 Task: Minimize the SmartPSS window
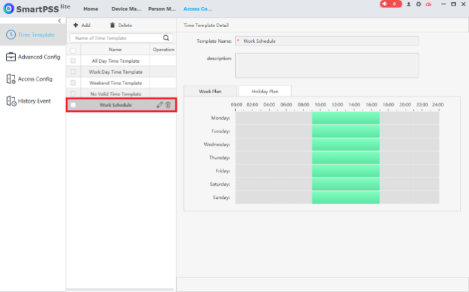pyautogui.click(x=443, y=4)
